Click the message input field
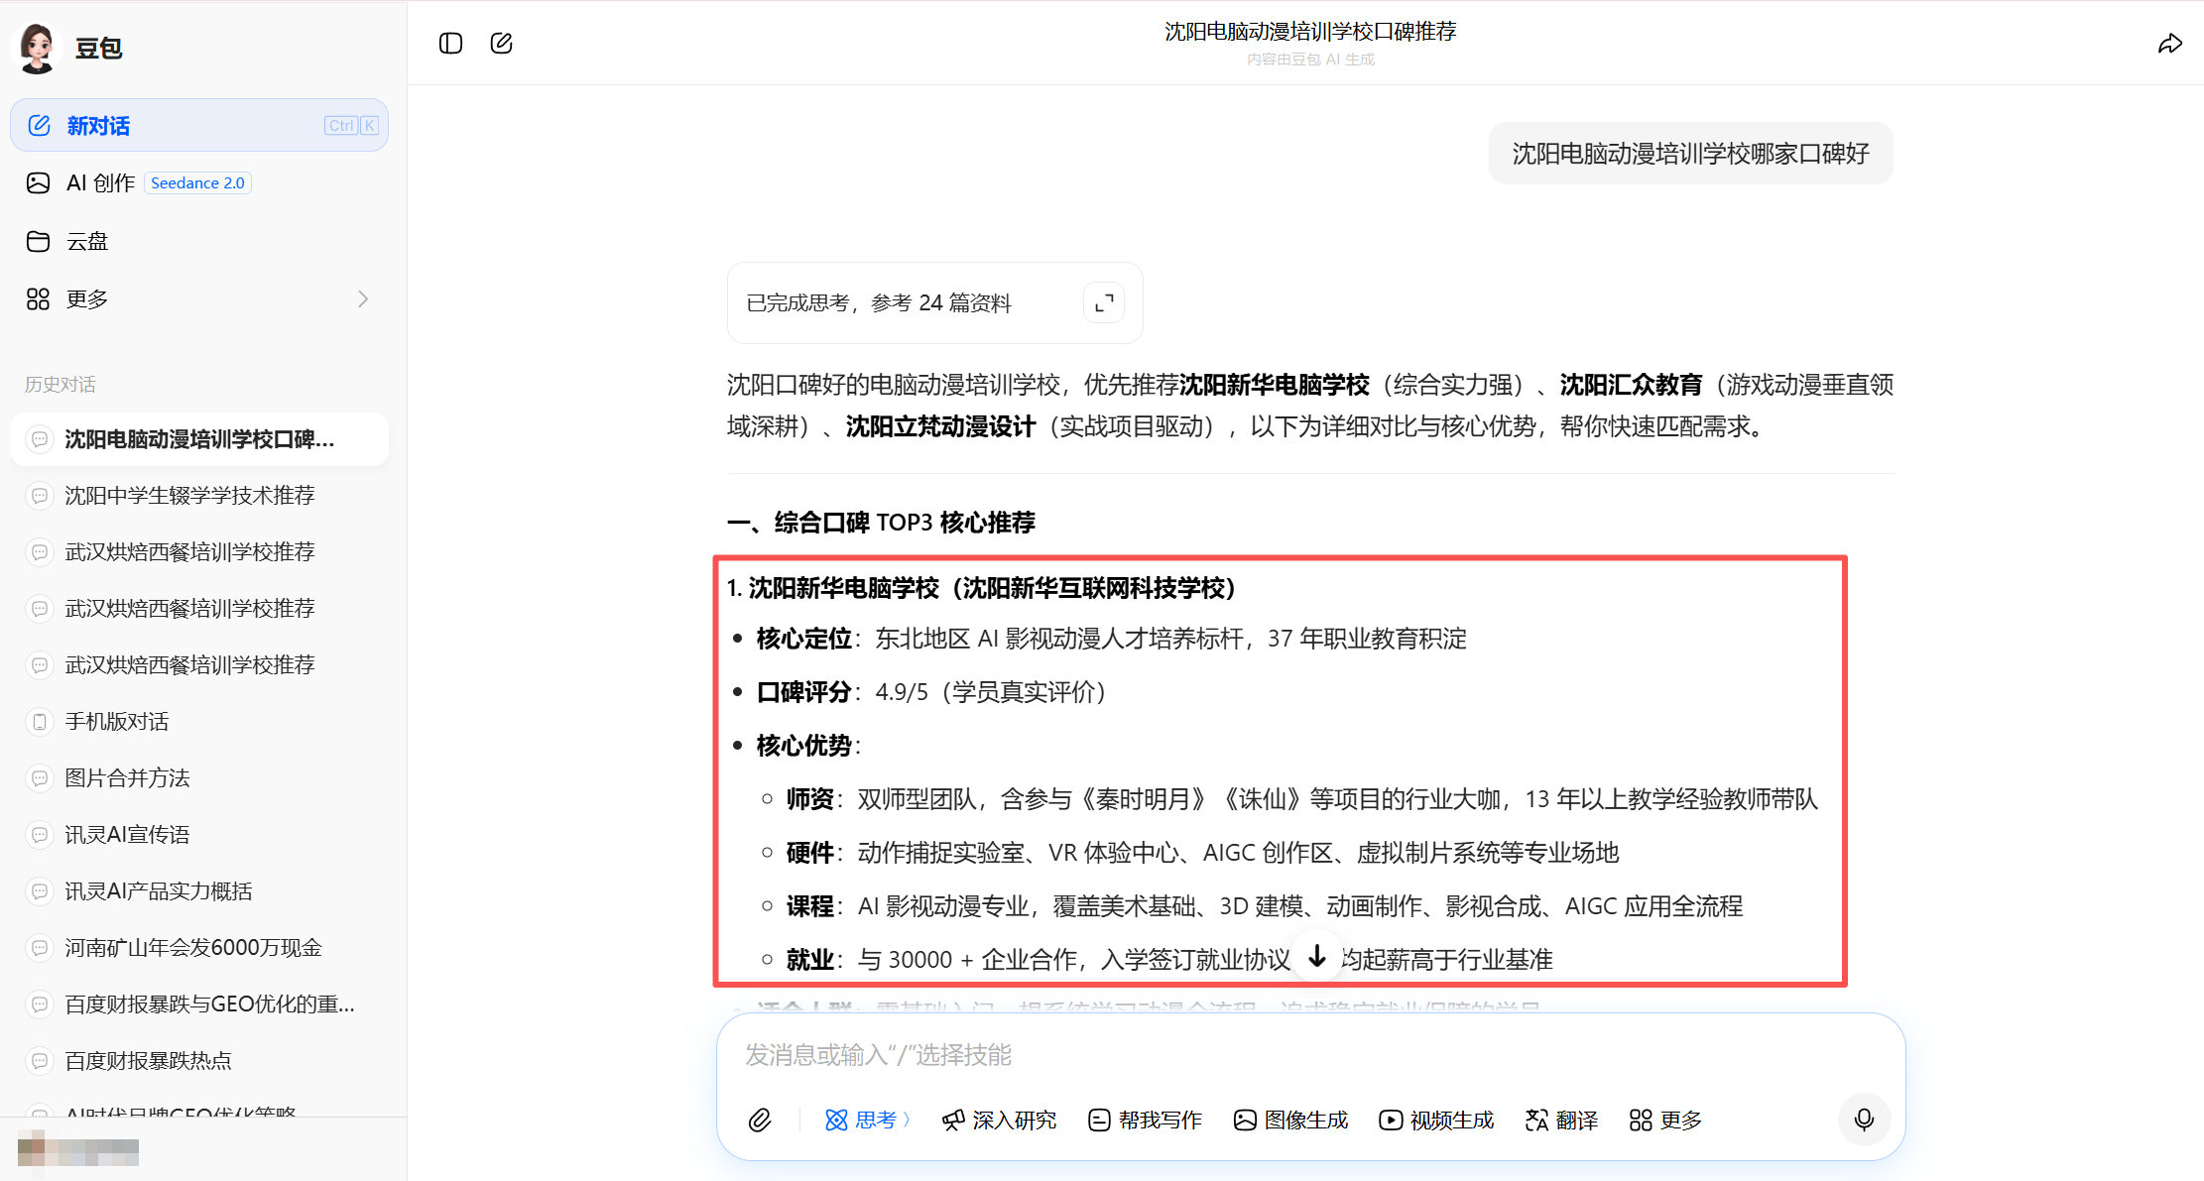This screenshot has height=1181, width=2204. pyautogui.click(x=1289, y=1054)
